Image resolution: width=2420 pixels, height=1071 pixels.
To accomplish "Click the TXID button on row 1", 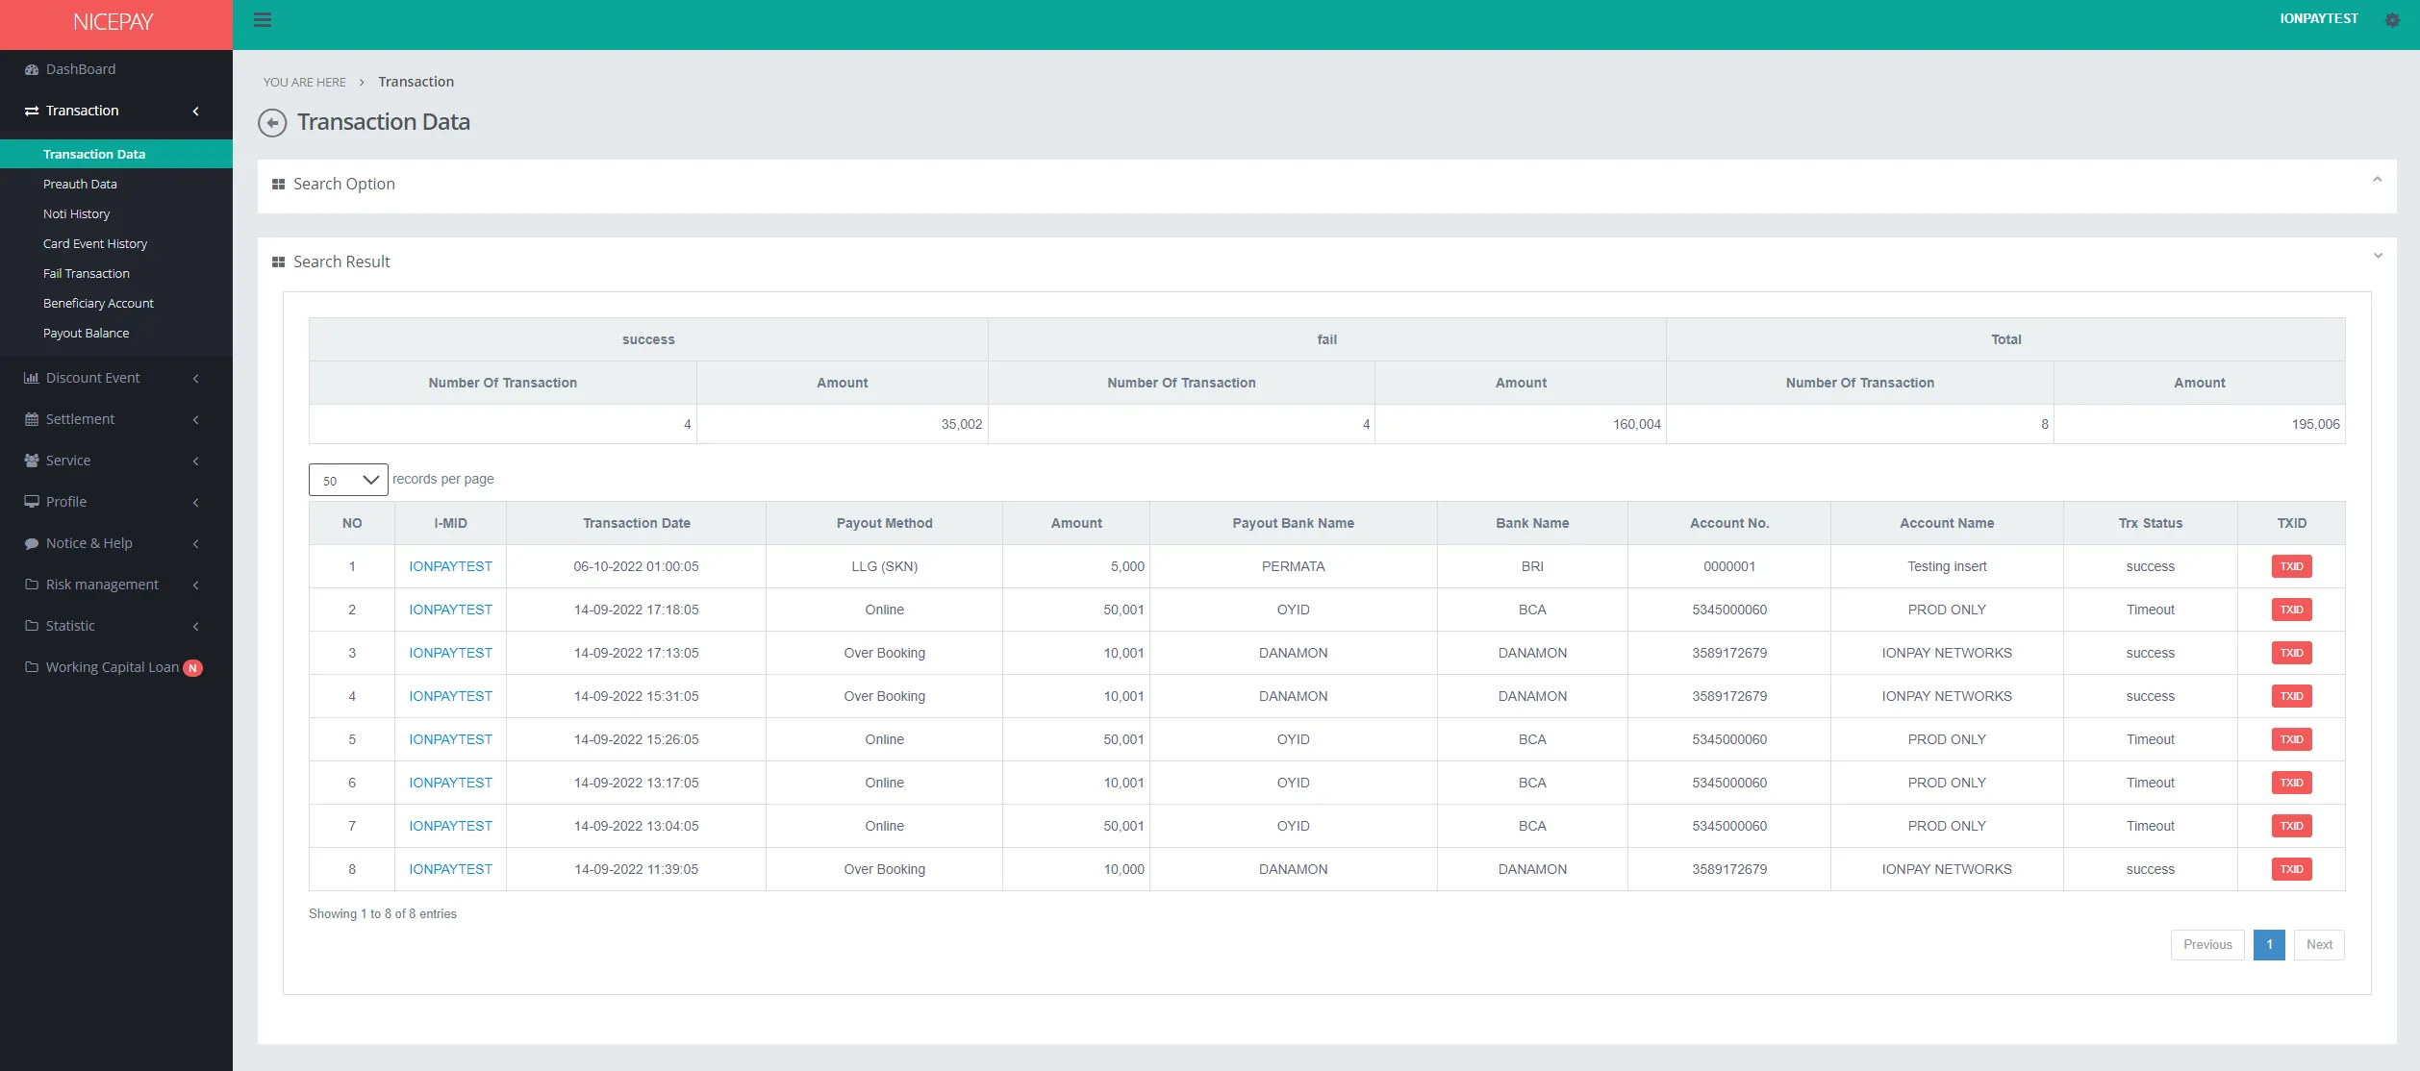I will coord(2290,566).
